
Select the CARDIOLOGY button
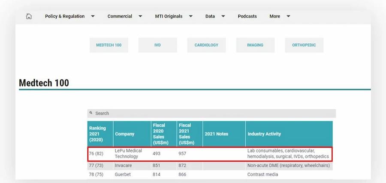206,45
